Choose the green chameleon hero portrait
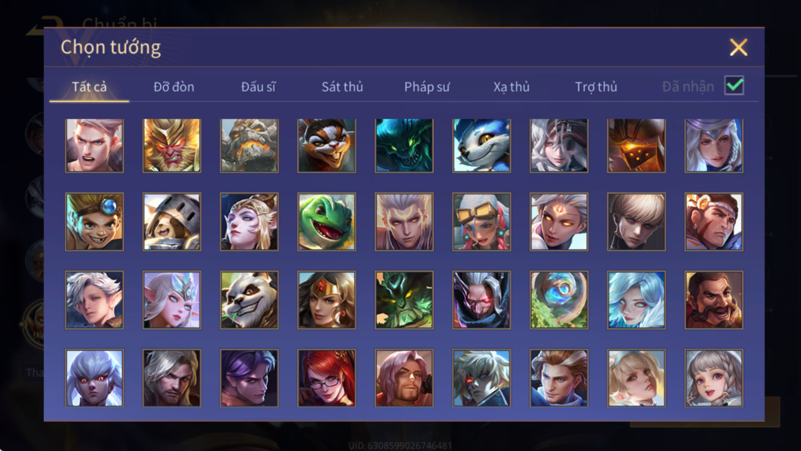 tap(326, 221)
